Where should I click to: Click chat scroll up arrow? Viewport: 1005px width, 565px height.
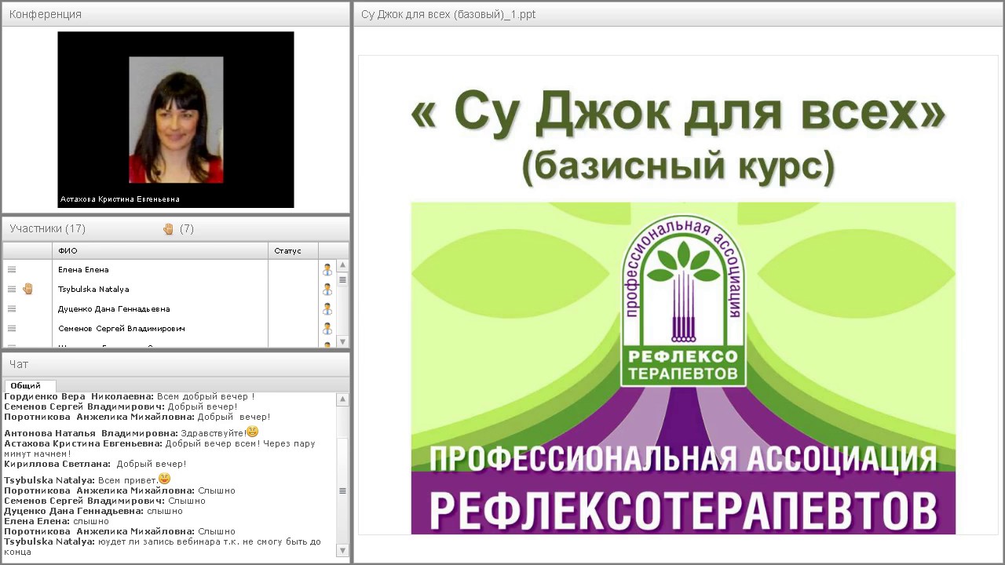pos(342,399)
